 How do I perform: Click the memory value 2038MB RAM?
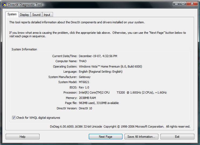click(87, 98)
